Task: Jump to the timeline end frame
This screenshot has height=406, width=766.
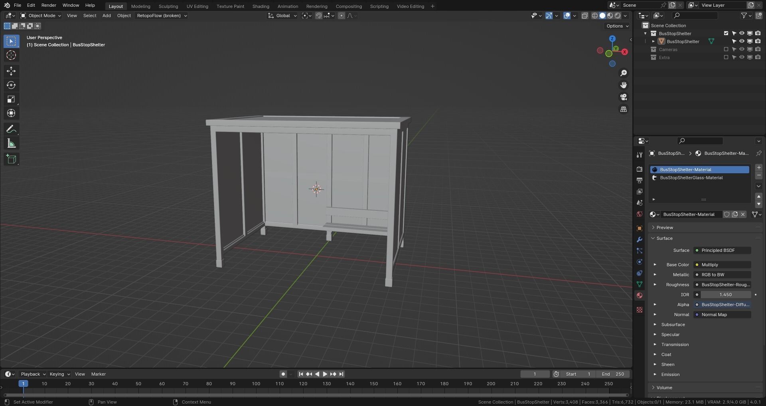Action: click(341, 374)
